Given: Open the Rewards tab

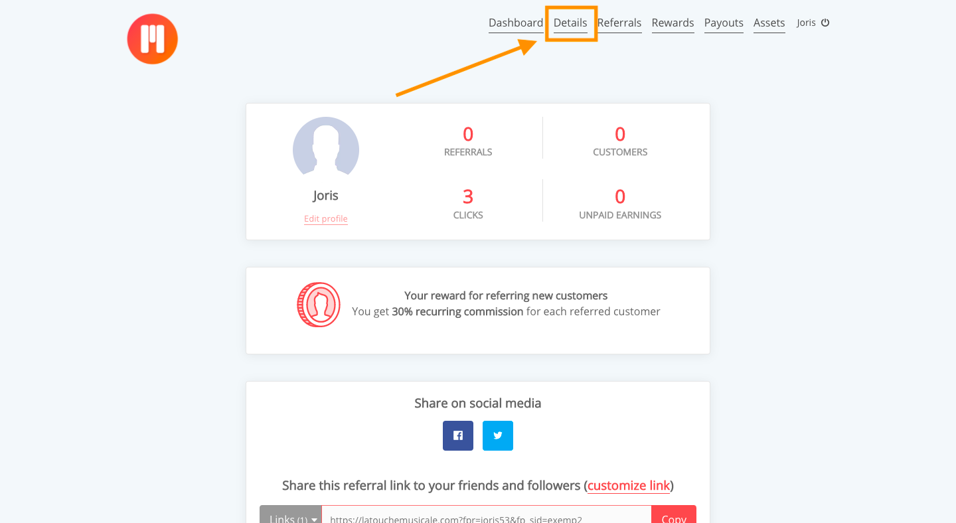Looking at the screenshot, I should click(673, 23).
